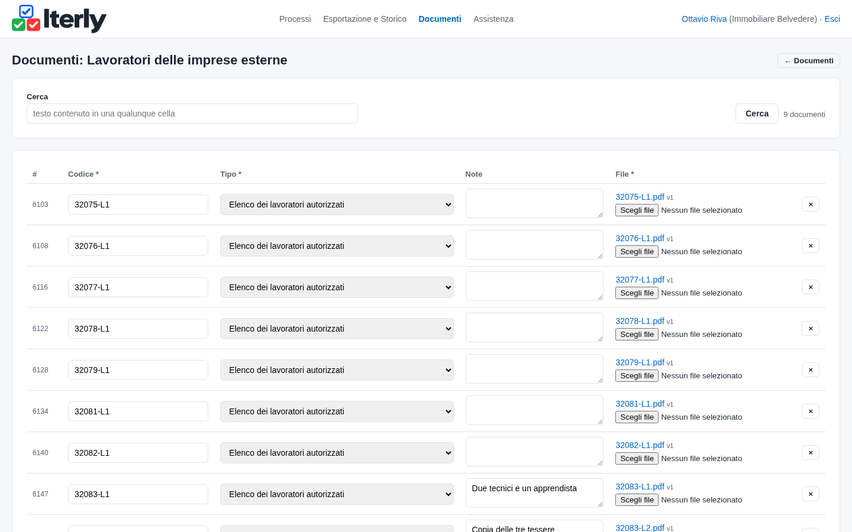Select the Documenti nav item
This screenshot has height=532, width=852.
440,19
